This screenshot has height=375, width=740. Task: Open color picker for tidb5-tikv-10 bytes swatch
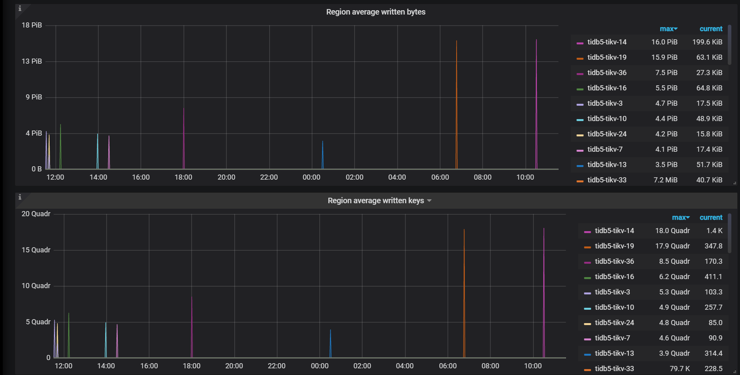(x=580, y=120)
